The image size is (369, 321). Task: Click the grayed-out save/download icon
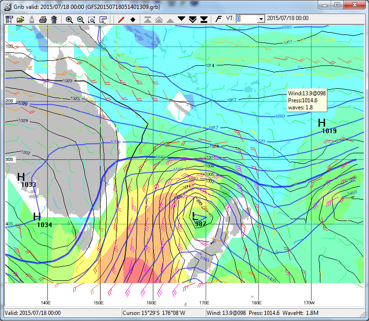(31, 19)
